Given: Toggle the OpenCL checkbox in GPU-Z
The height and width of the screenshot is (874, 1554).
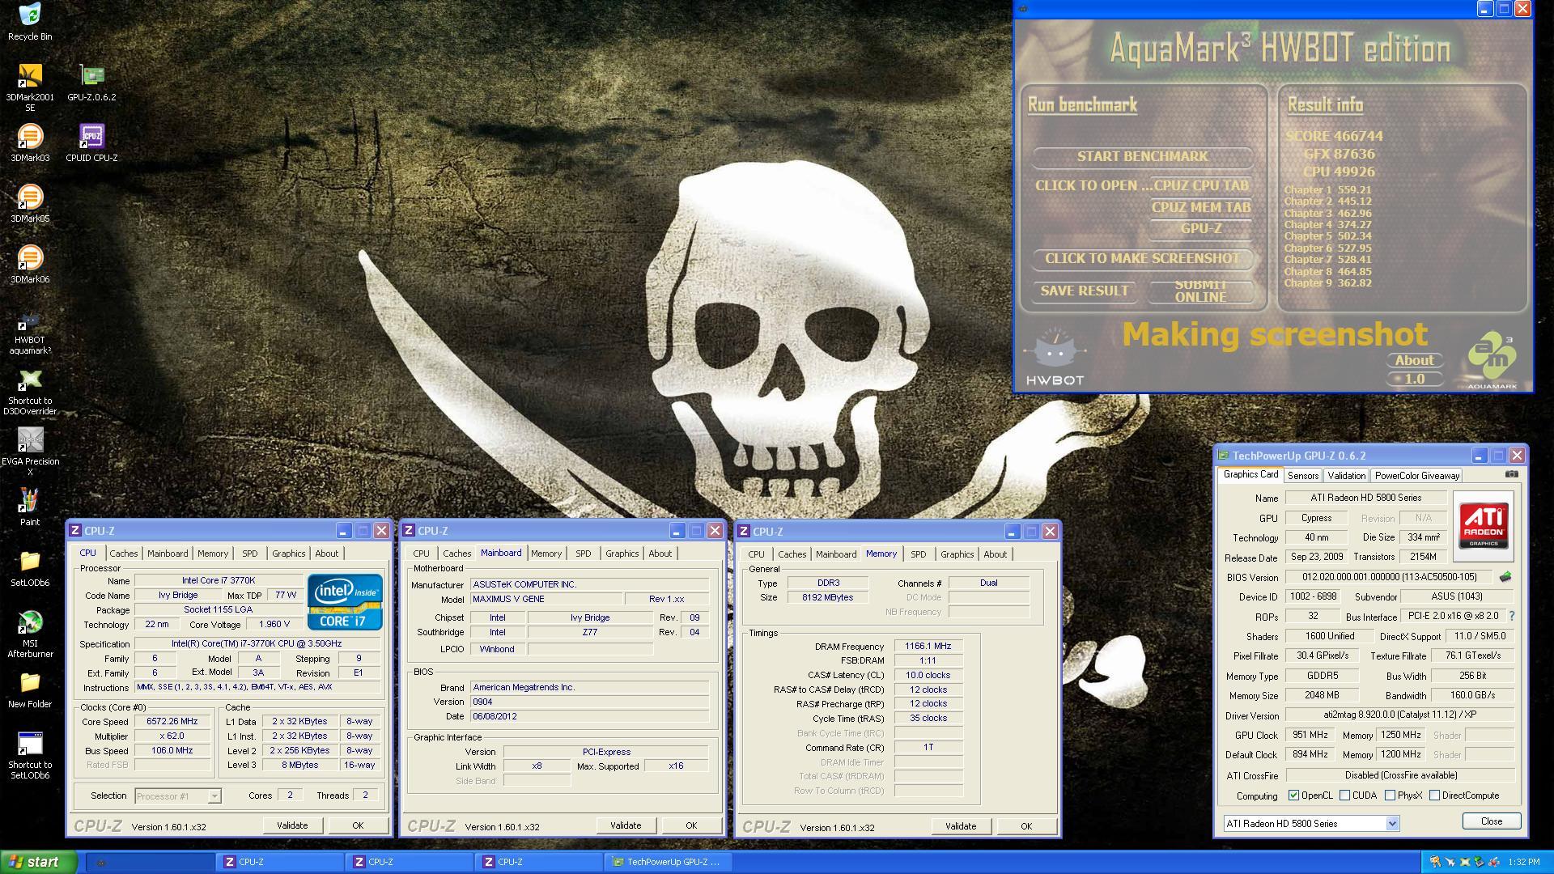Looking at the screenshot, I should [1293, 796].
